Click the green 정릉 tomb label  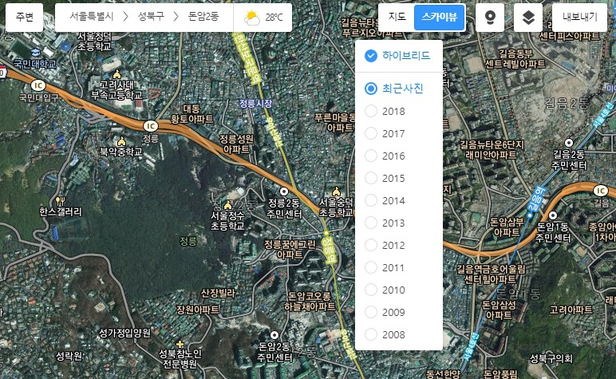(188, 241)
